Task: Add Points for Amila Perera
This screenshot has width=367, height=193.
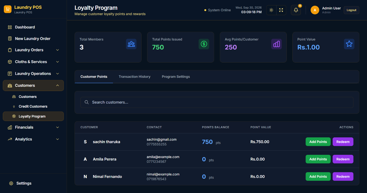Action: [318, 159]
